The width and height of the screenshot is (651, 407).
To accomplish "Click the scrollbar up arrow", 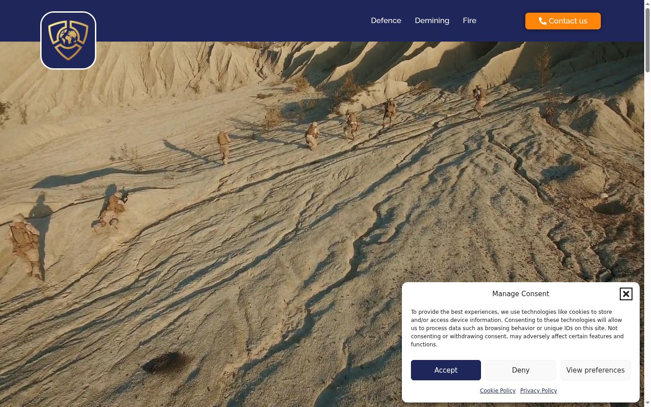I will (647, 3).
